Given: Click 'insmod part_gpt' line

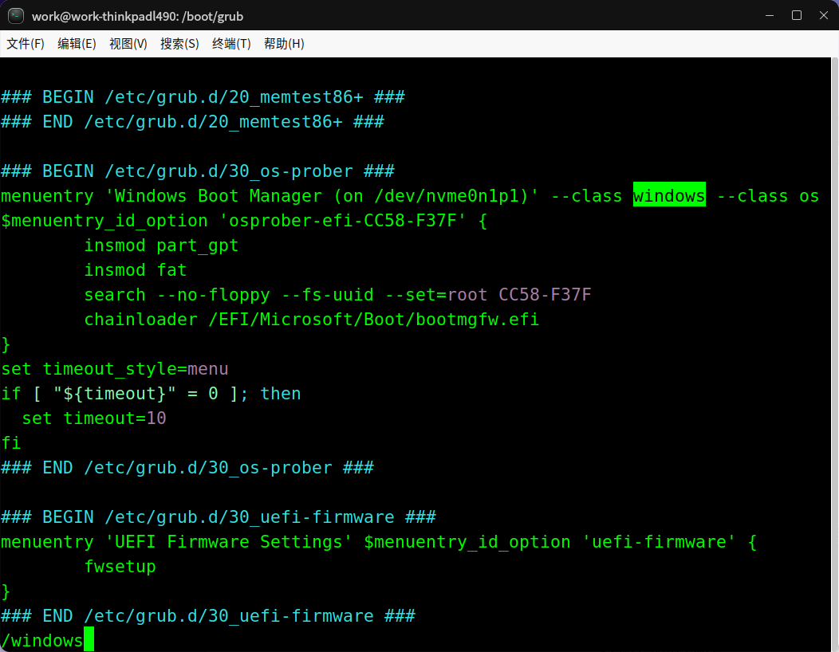Looking at the screenshot, I should tap(161, 245).
